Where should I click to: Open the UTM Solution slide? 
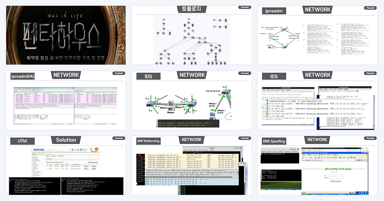pos(66,166)
